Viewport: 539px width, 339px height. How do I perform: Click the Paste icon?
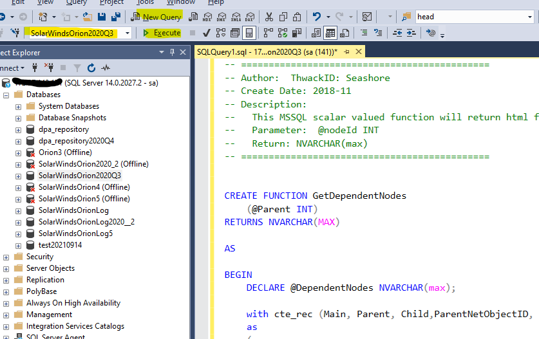(297, 17)
